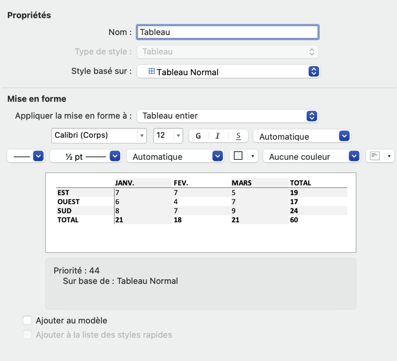
Task: Toggle italic (I) formatting
Action: (217, 136)
